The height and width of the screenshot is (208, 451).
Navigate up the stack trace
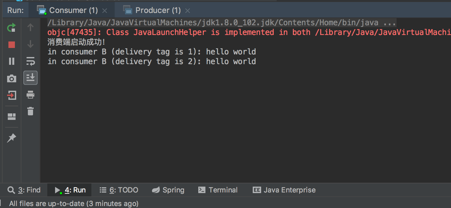30,28
